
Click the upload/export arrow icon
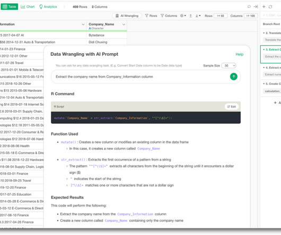pyautogui.click(x=191, y=16)
